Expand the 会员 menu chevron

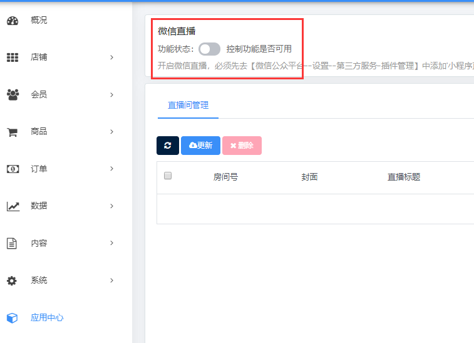[x=112, y=95]
